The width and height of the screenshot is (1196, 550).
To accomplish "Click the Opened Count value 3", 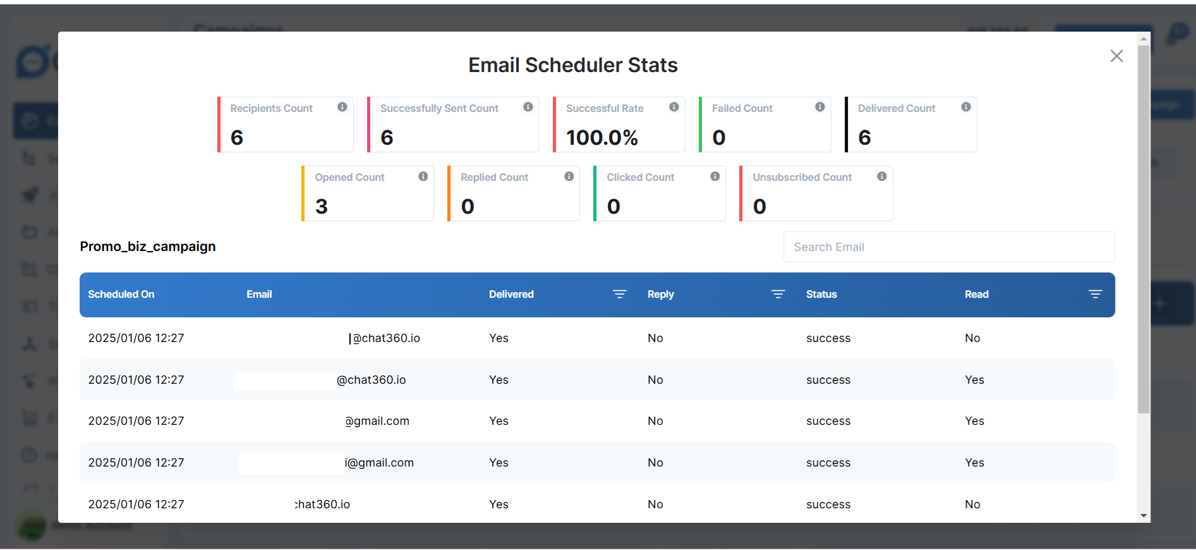I will 322,206.
